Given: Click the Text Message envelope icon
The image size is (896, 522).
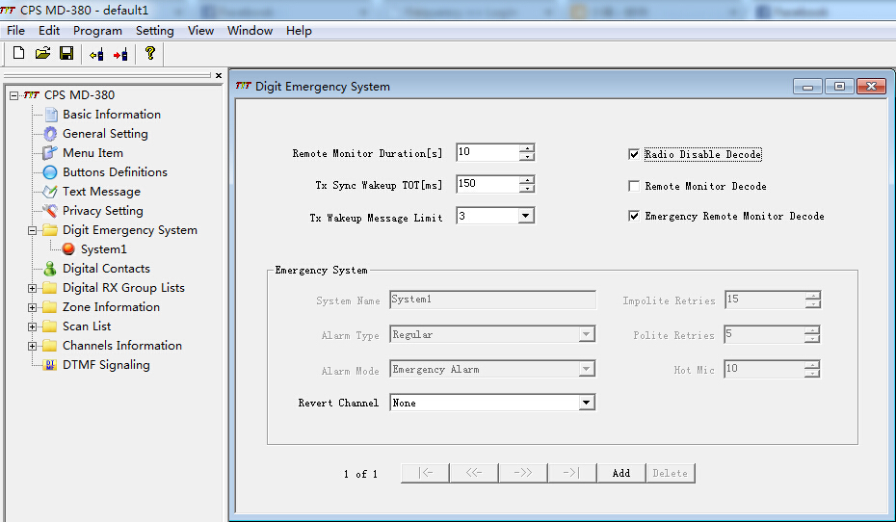Looking at the screenshot, I should pos(50,192).
